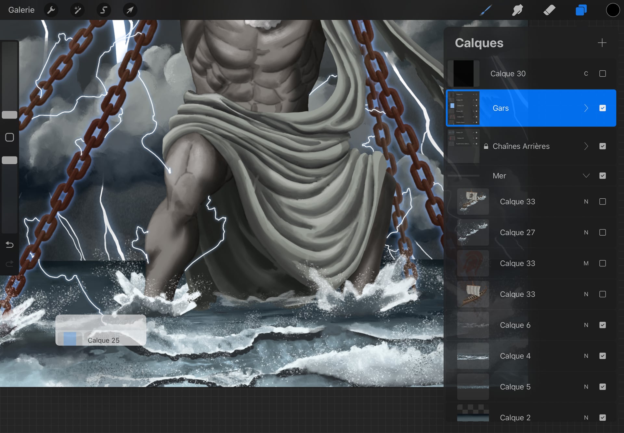Select Calque 6 thumbnail
624x433 pixels.
pos(473,325)
